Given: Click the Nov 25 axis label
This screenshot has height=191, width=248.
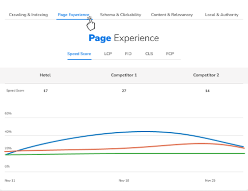Looking at the screenshot, I should coord(210,180).
